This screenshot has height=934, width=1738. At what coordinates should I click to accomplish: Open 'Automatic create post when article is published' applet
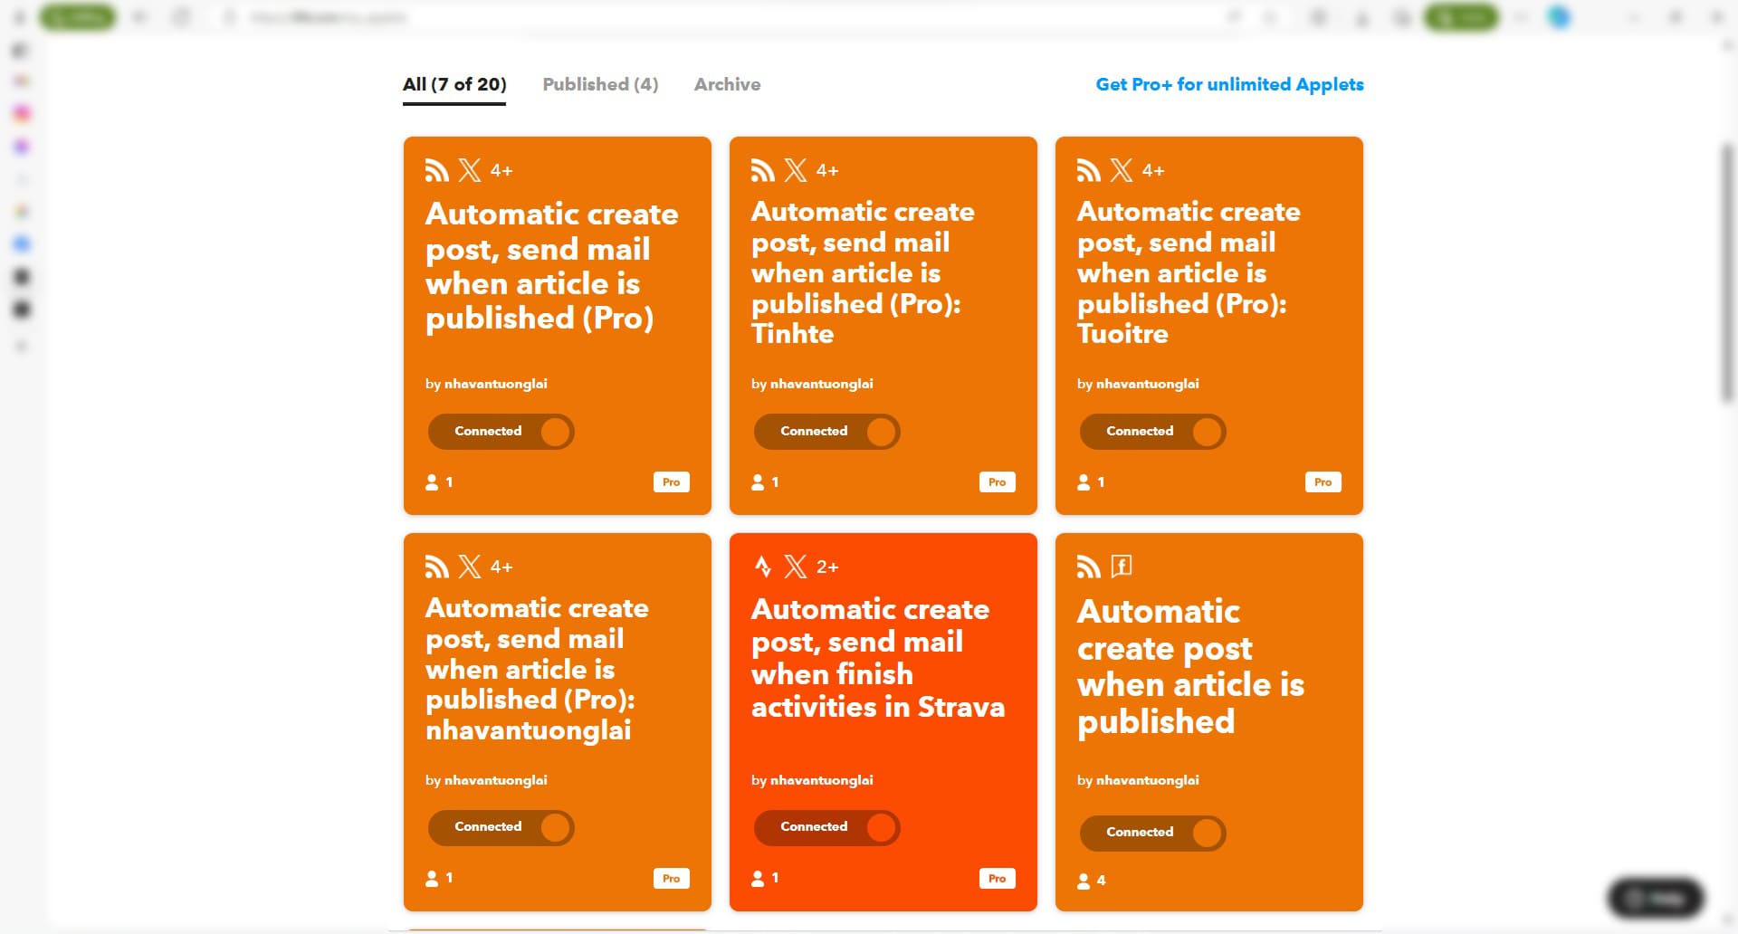[x=1190, y=666]
